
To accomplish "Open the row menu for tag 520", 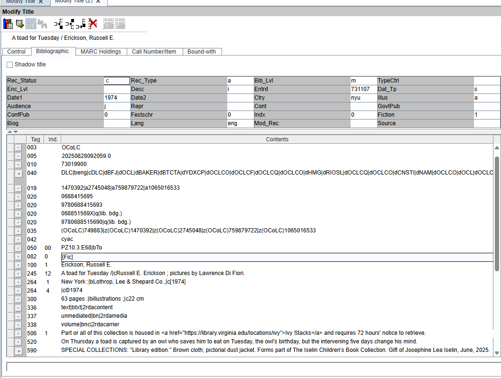I will (18, 342).
